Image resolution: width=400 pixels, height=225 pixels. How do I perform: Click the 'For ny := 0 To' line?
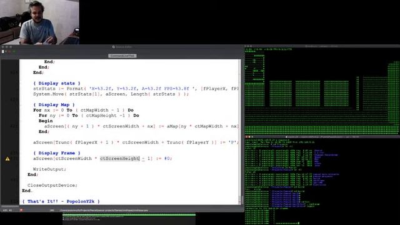click(x=89, y=115)
